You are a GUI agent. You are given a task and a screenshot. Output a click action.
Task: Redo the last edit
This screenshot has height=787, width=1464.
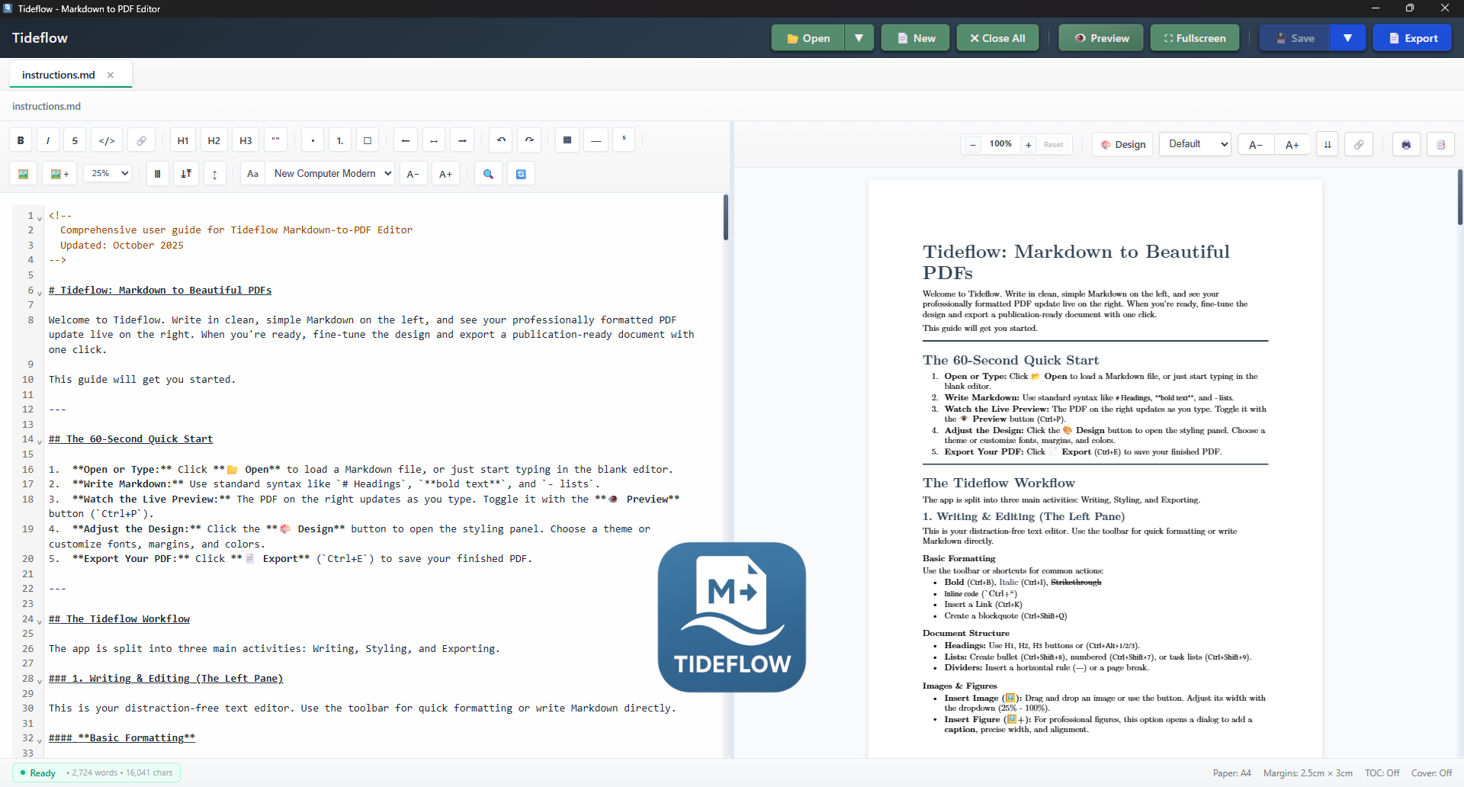click(529, 140)
